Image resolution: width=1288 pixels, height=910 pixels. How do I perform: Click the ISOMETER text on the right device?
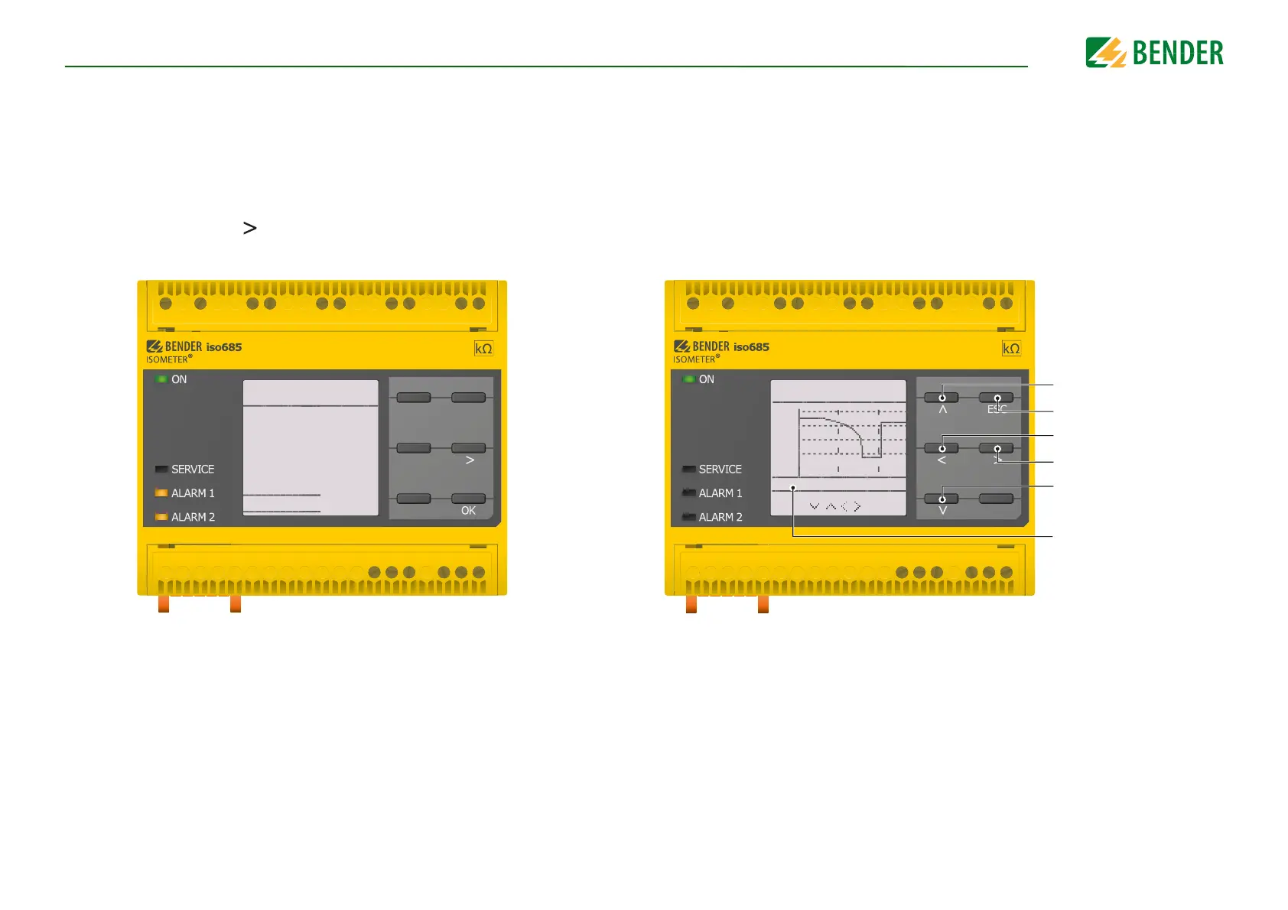click(697, 359)
